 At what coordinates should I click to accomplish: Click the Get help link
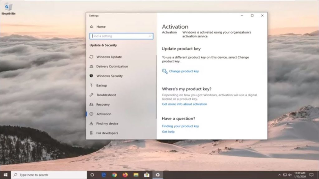pyautogui.click(x=168, y=131)
